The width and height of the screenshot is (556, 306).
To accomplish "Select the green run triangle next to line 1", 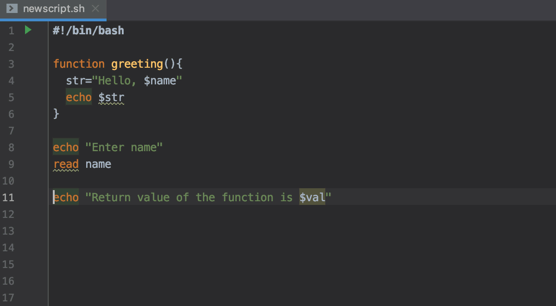I will coord(28,30).
